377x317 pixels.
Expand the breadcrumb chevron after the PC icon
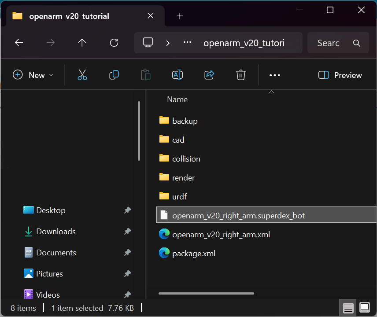click(168, 43)
